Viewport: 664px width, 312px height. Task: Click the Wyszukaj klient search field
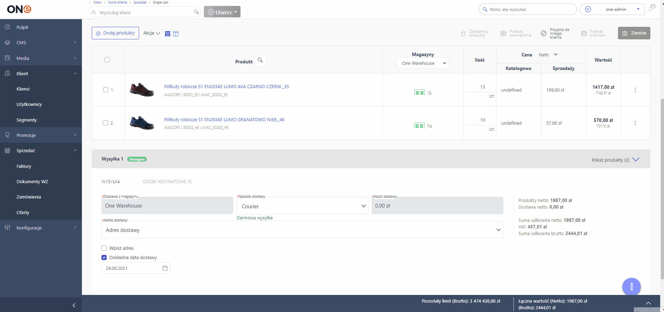[145, 13]
